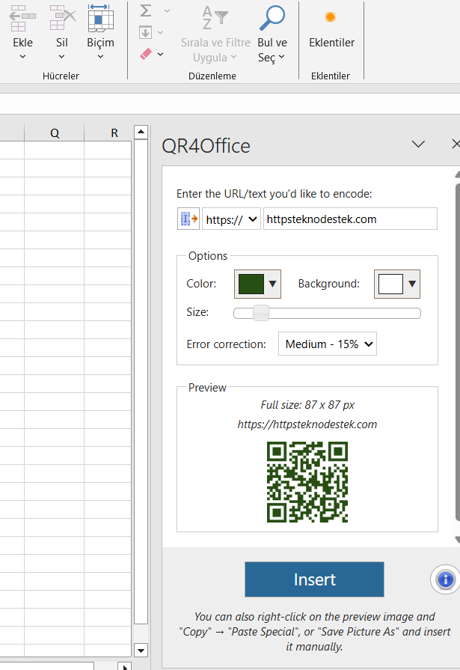Expand the Sil dropdown arrow
The width and height of the screenshot is (460, 670).
point(61,56)
